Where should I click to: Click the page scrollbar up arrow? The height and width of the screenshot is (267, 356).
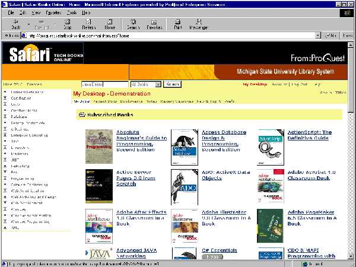[x=351, y=45]
